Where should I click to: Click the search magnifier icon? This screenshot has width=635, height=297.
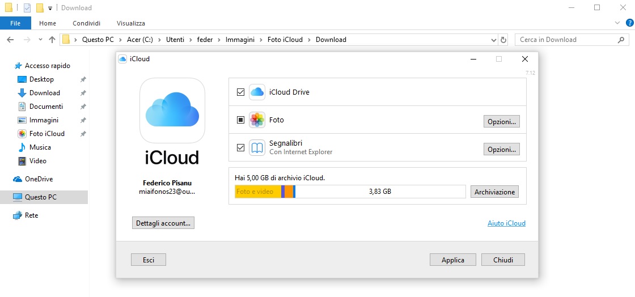point(621,40)
